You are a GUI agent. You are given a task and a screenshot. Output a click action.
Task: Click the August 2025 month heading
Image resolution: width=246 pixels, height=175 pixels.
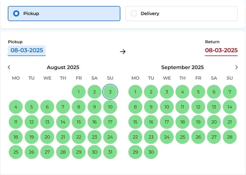[x=63, y=67]
